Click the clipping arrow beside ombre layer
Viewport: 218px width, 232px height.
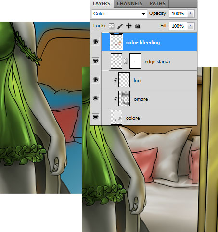pos(115,99)
